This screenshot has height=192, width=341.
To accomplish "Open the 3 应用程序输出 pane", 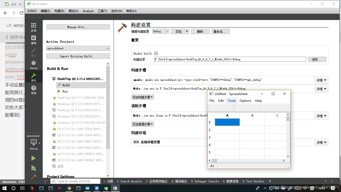I will [x=157, y=181].
